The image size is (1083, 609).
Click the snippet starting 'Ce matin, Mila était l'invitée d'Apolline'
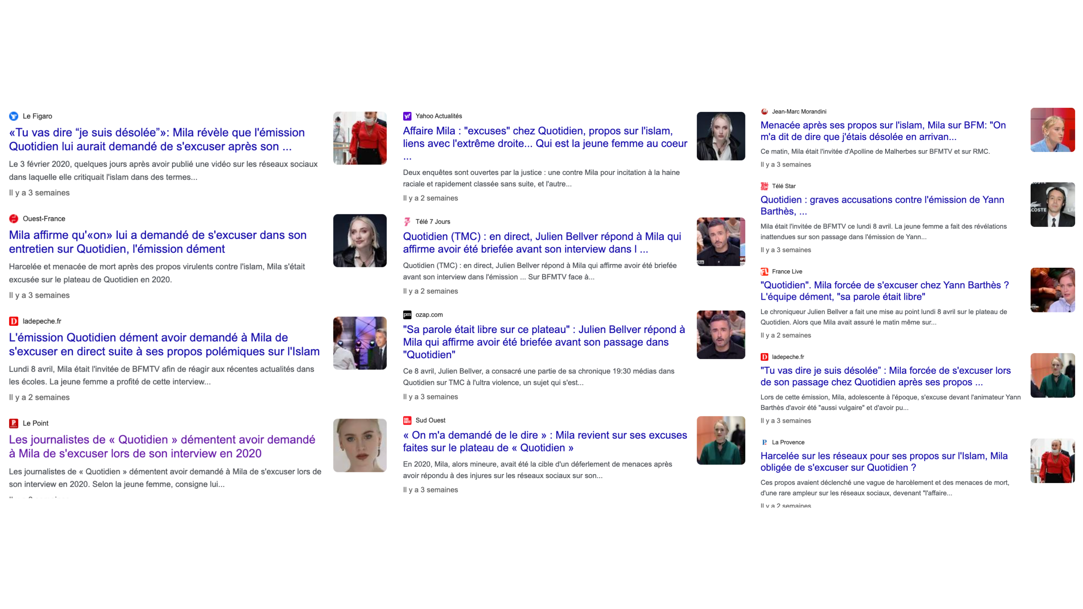pyautogui.click(x=875, y=151)
